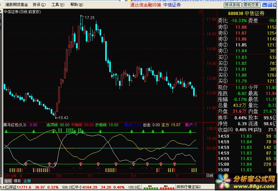Restore the trading terminal window size
Image resolution: width=278 pixels, height=191 pixels.
tap(270, 5)
